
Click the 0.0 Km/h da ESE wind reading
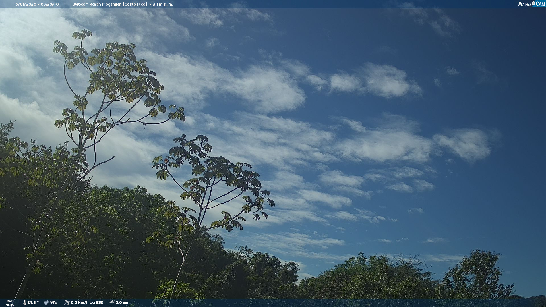pyautogui.click(x=87, y=302)
